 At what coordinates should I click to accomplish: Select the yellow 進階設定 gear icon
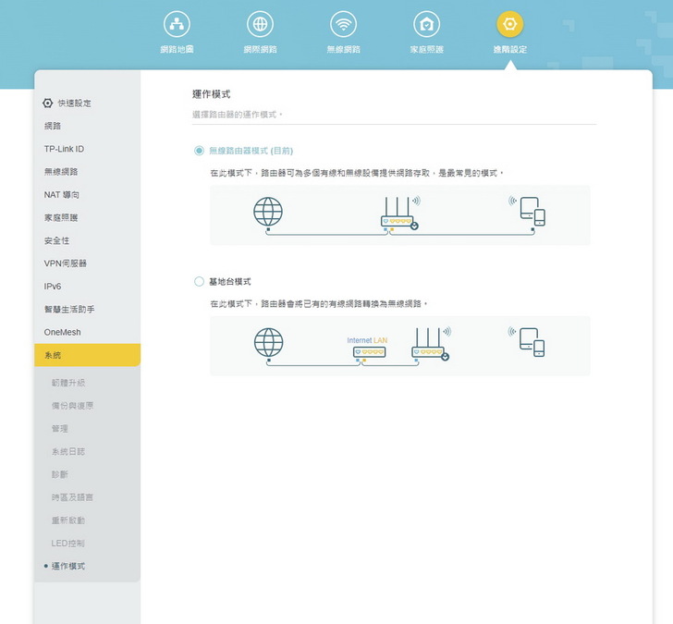click(x=509, y=25)
